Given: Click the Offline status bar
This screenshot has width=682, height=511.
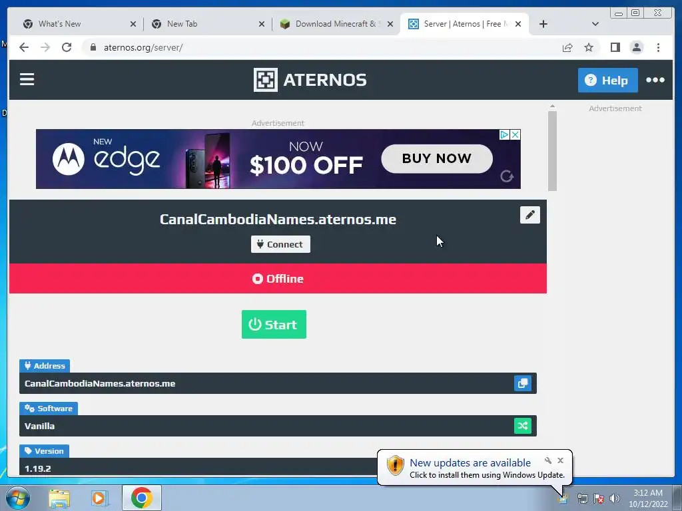Looking at the screenshot, I should click(x=278, y=279).
